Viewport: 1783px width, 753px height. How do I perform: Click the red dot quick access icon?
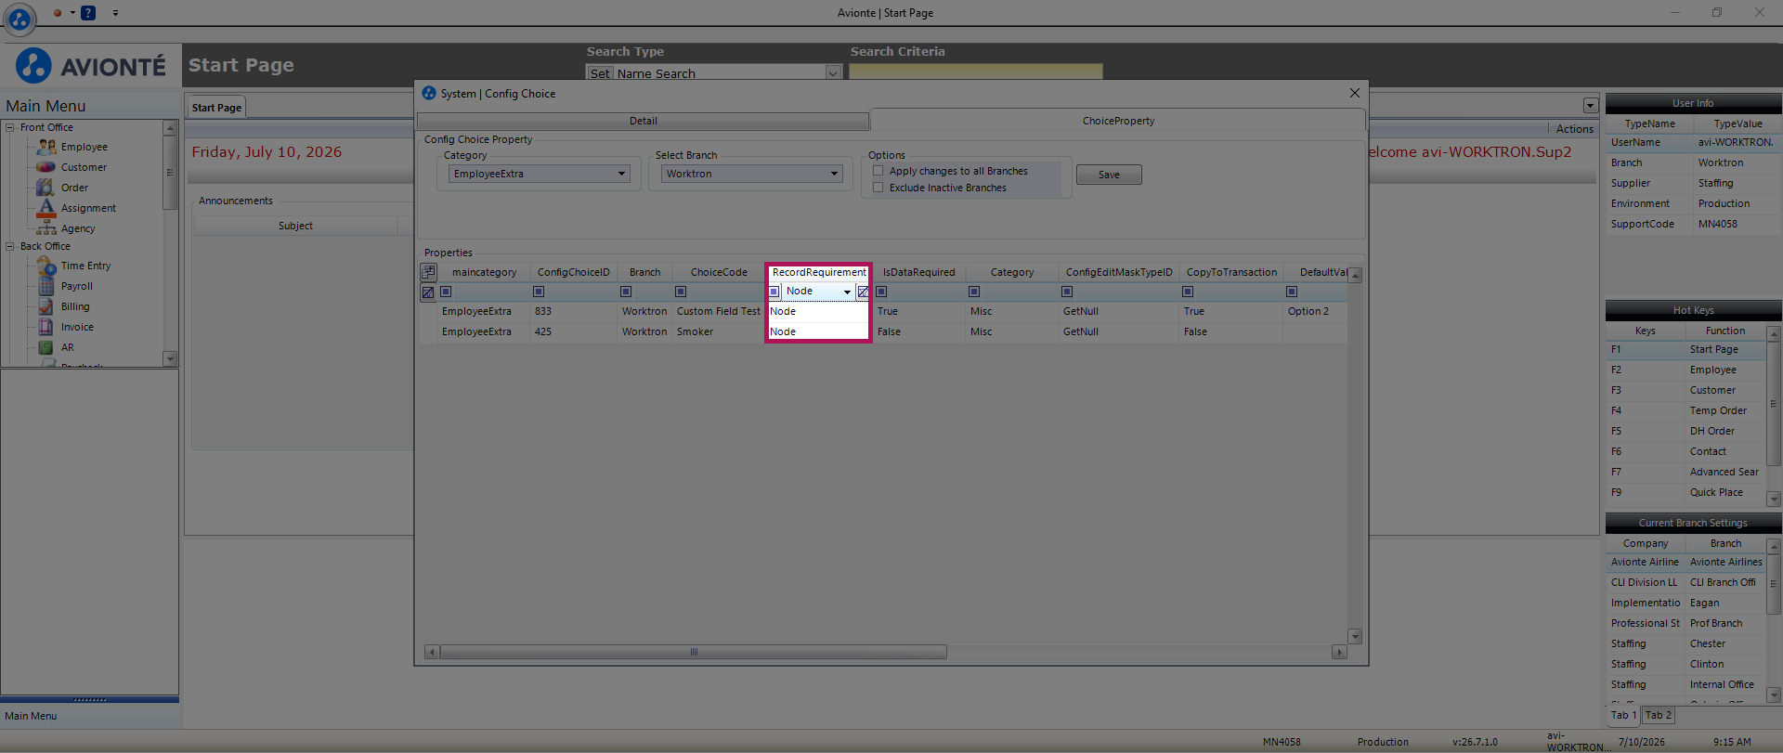(x=58, y=13)
